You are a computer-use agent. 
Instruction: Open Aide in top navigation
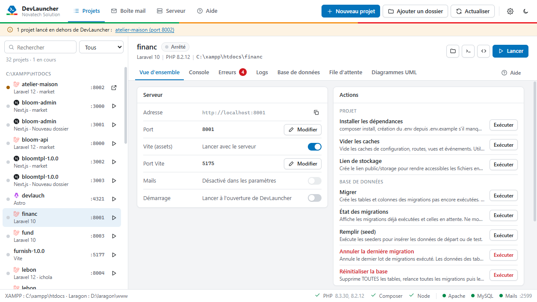[207, 11]
